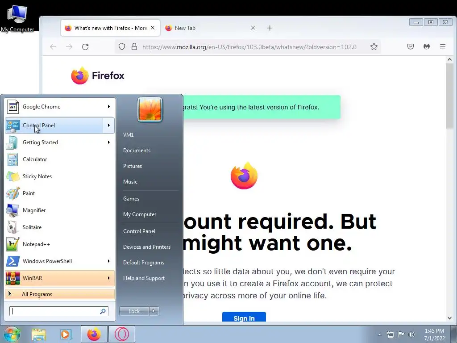Click the Lock button
Image resolution: width=457 pixels, height=343 pixels.
point(134,311)
